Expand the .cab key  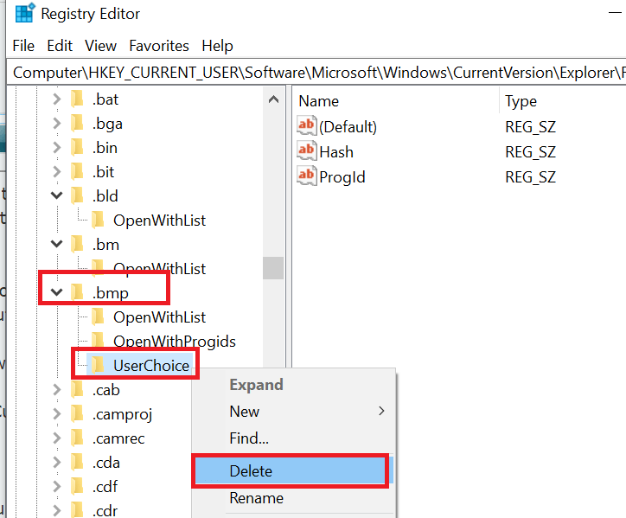click(57, 389)
